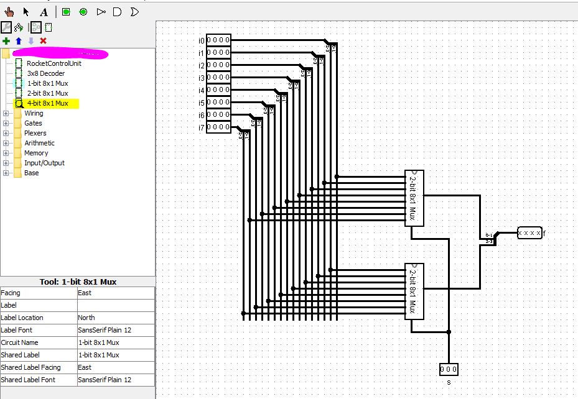Click the "Tool: 1-bit 8x1 Mux" header
The height and width of the screenshot is (399, 578).
(78, 282)
